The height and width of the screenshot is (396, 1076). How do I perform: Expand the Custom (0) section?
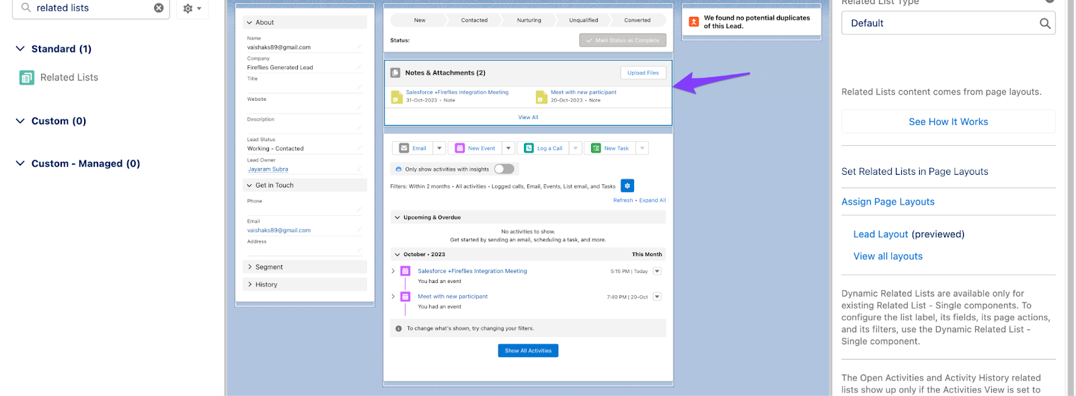[x=20, y=121]
